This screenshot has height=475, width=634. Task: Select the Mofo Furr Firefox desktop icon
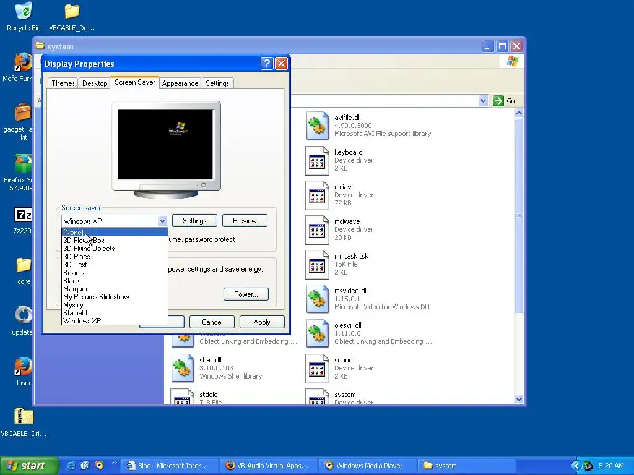23,61
